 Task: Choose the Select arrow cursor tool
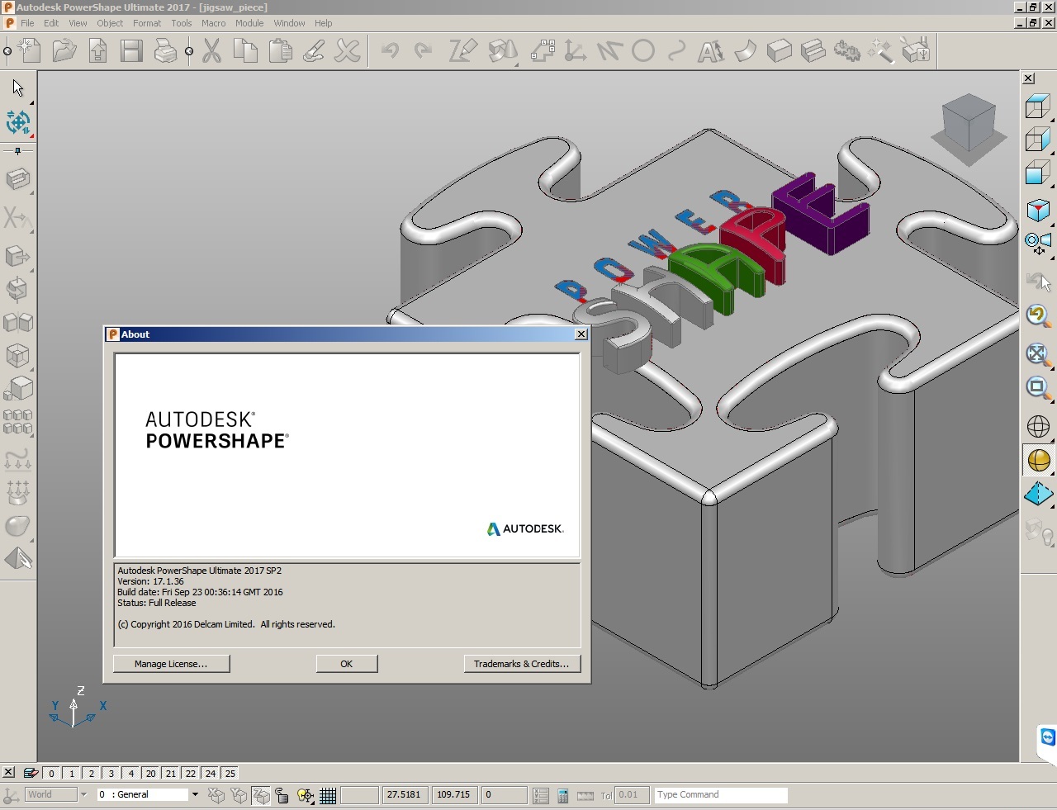point(18,88)
